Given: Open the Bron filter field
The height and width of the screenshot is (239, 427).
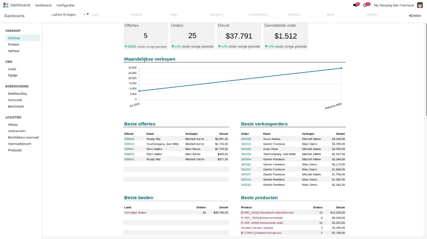Looking at the screenshot, I should click(344, 15).
